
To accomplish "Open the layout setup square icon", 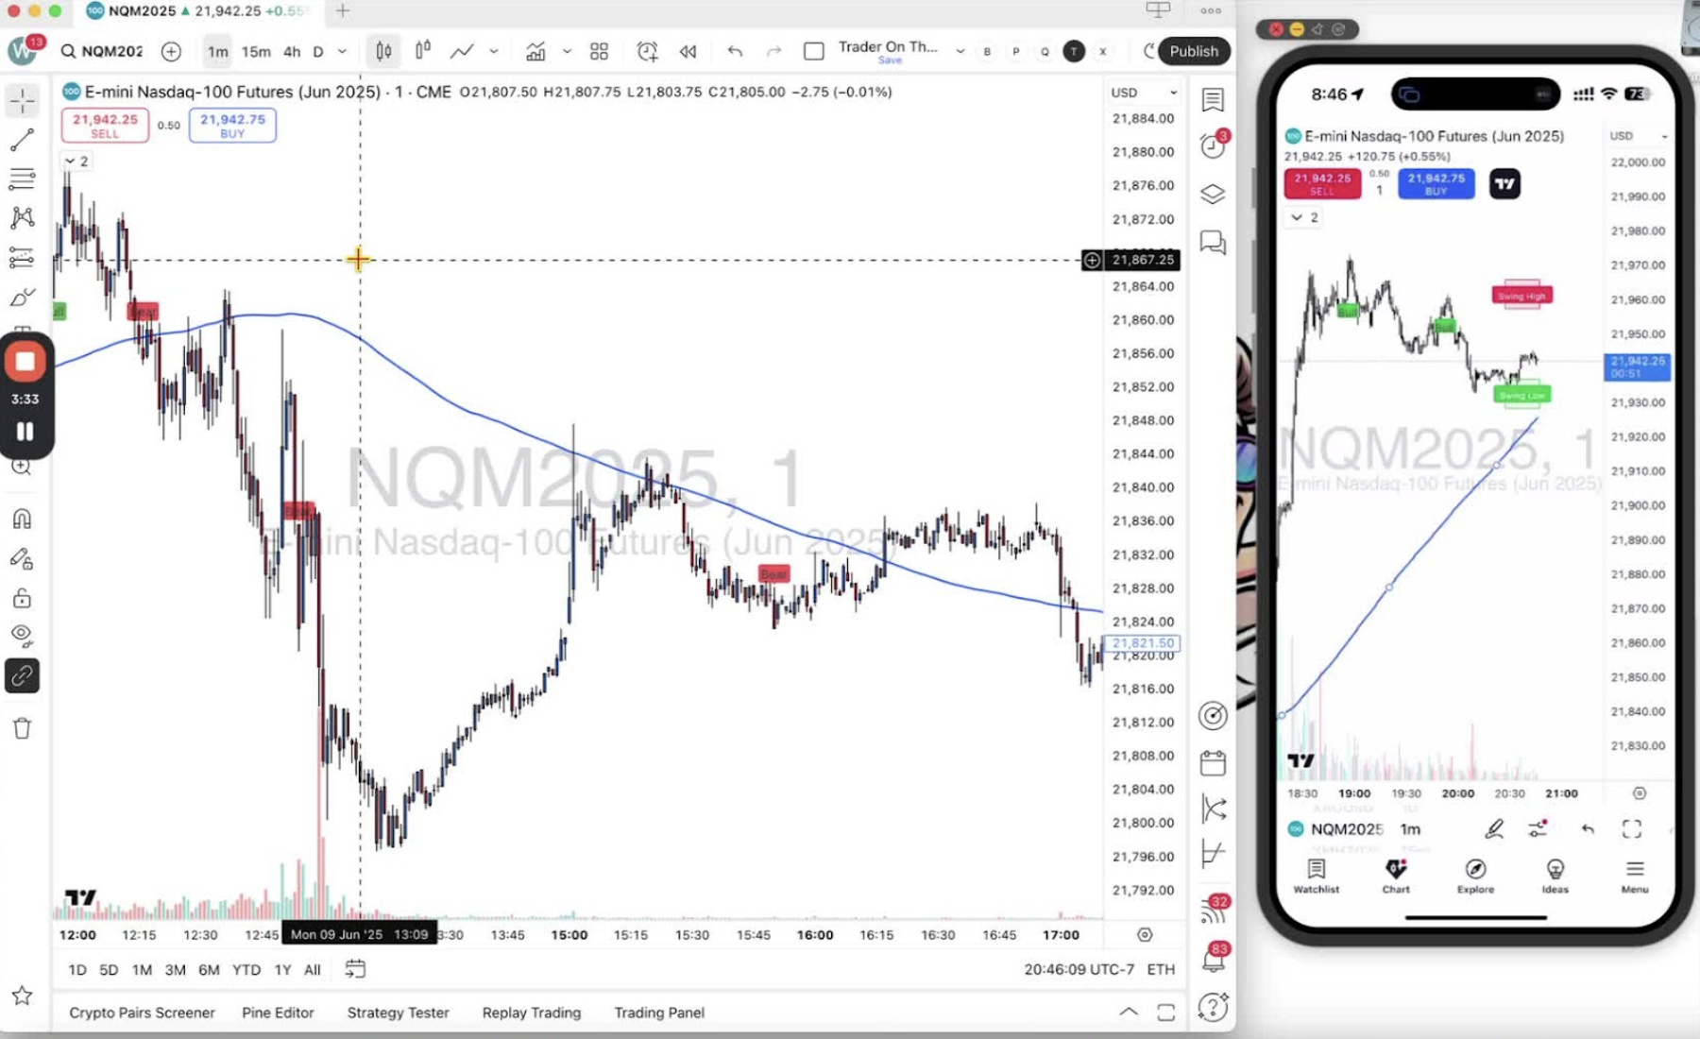I will point(813,51).
